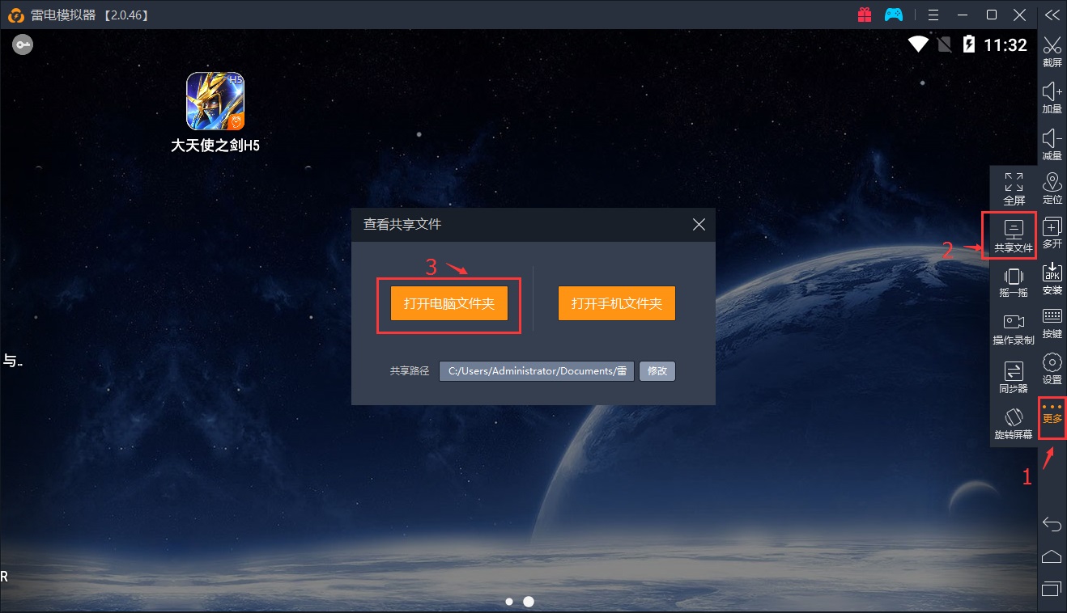The height and width of the screenshot is (613, 1067).
Task: Click the shared path input field
Action: point(537,371)
